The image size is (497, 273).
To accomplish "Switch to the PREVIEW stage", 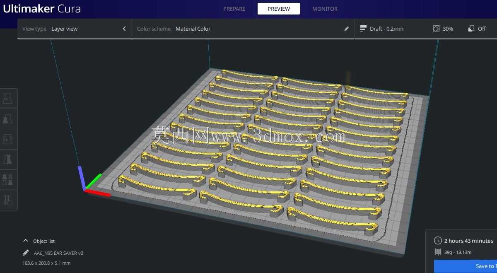I will tap(279, 9).
